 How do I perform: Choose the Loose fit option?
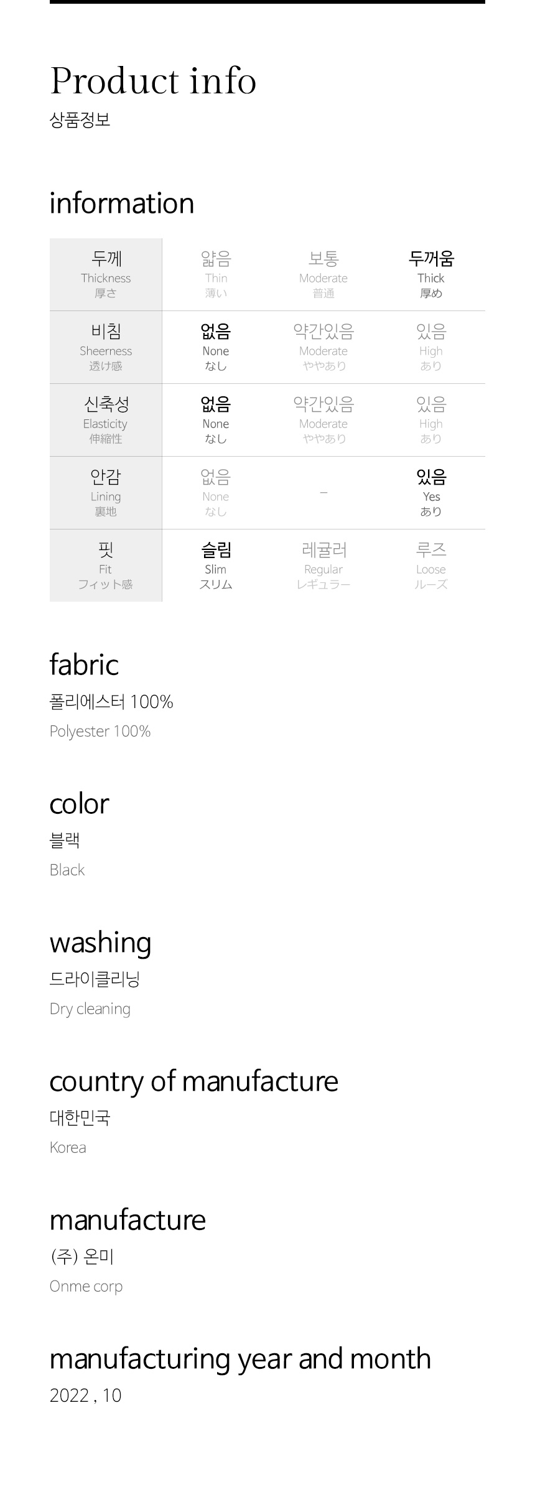coord(431,566)
